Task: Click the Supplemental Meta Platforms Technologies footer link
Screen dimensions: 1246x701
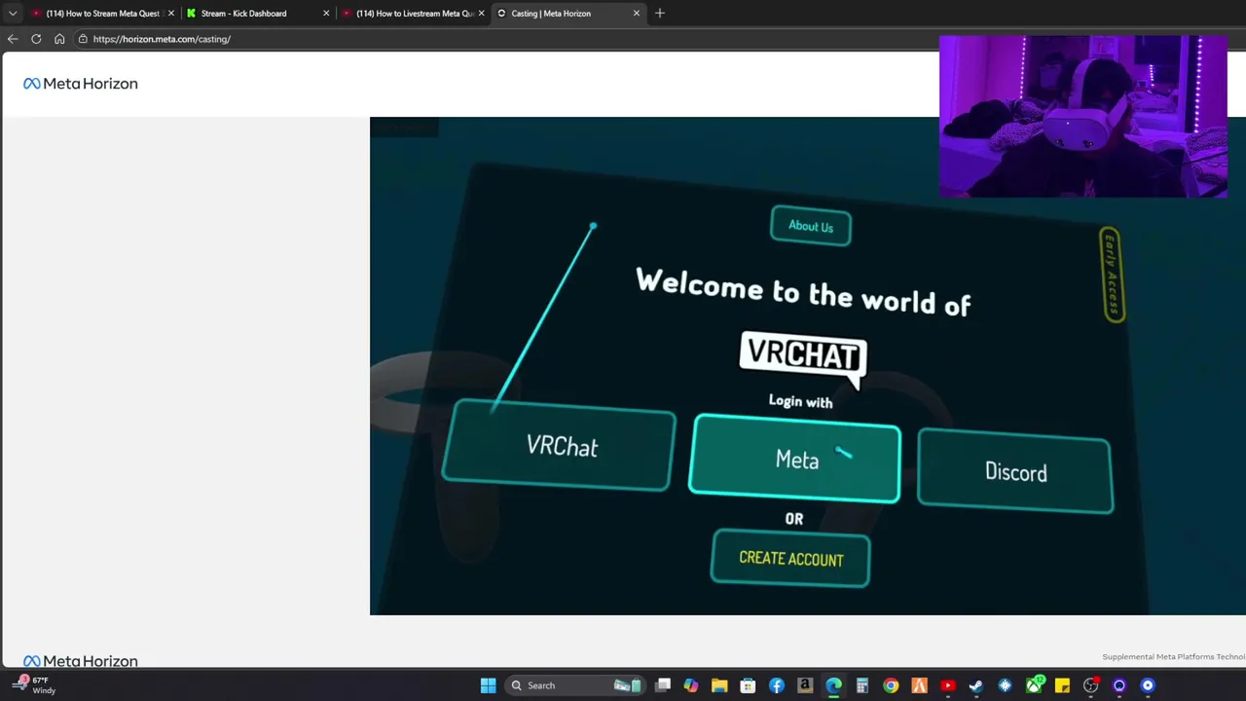Action: point(1174,657)
